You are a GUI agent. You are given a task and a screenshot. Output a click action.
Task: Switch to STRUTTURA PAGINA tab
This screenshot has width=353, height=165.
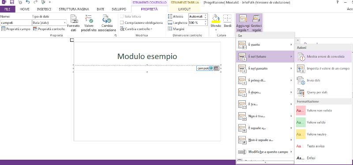click(x=74, y=9)
